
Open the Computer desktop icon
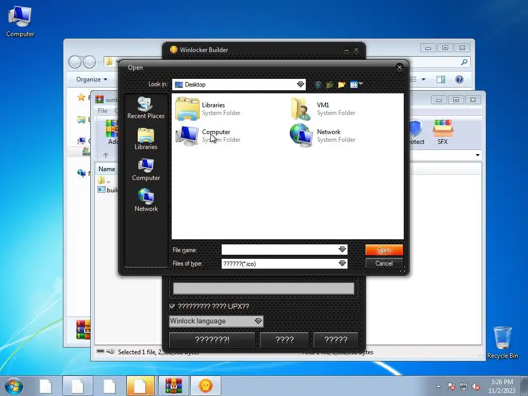20,22
